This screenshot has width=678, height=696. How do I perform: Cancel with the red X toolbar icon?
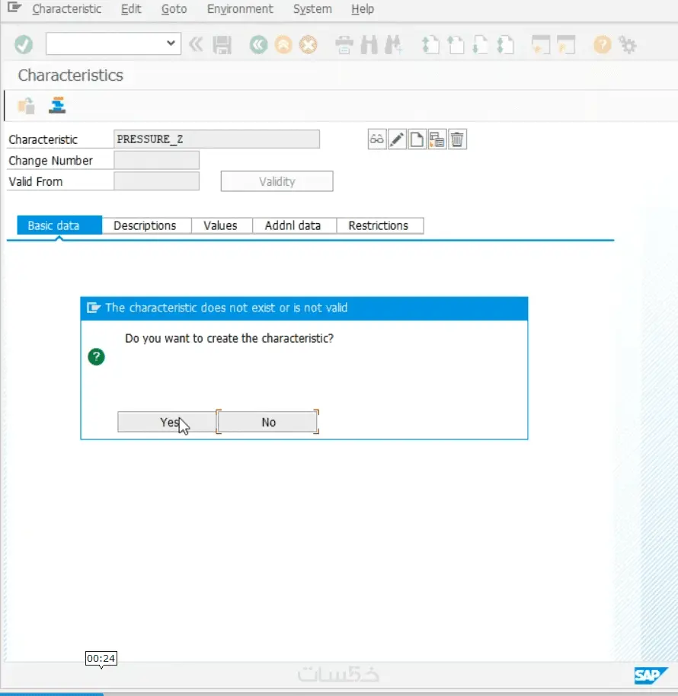click(308, 44)
